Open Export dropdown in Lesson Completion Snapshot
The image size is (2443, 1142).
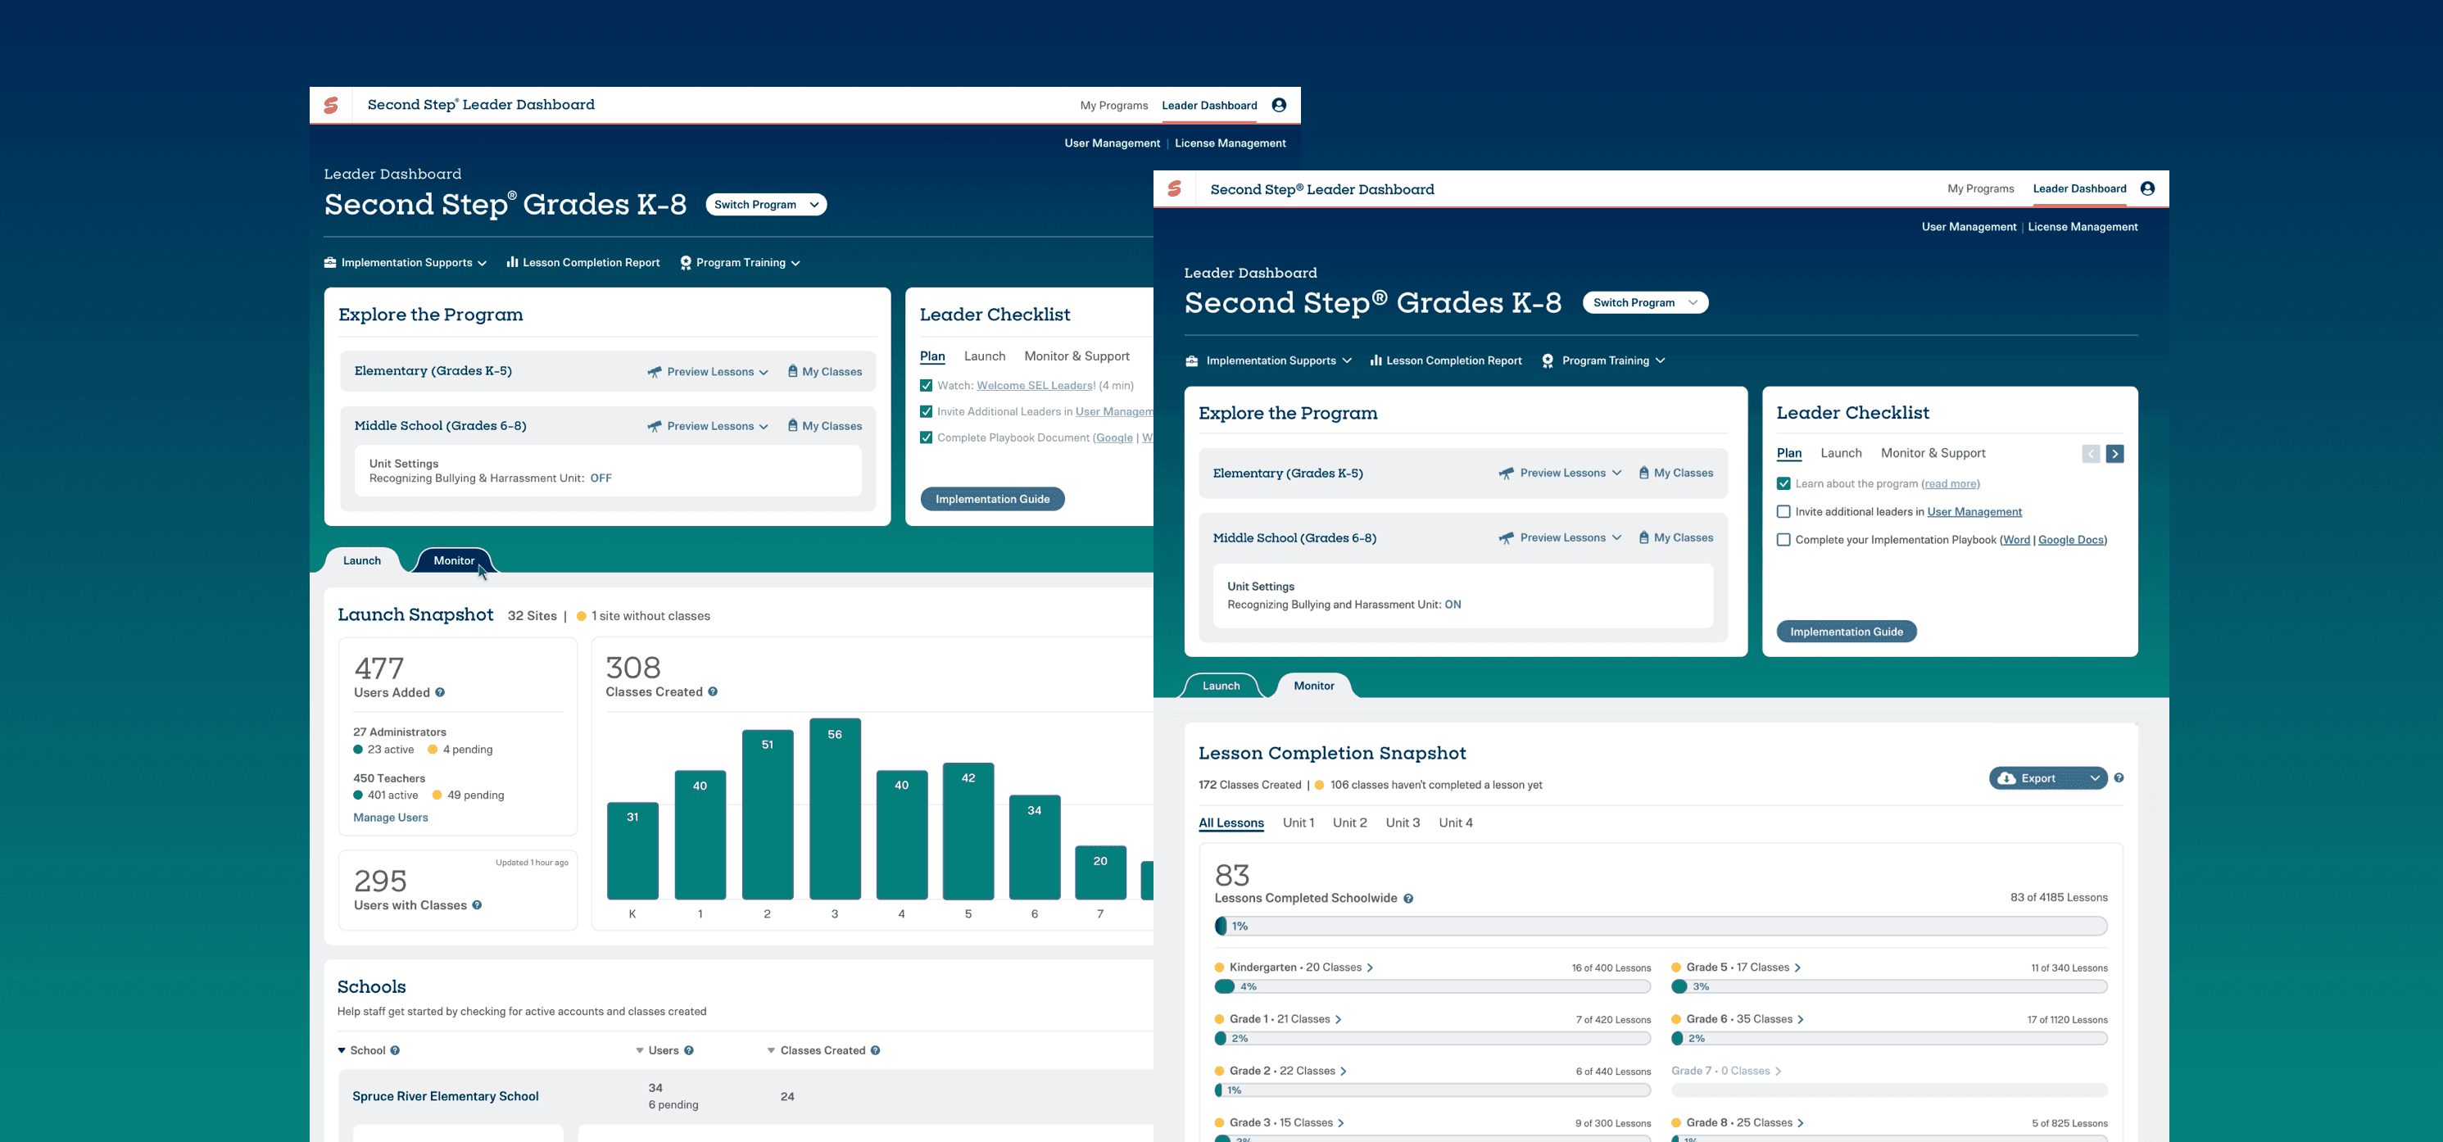pos(2047,777)
